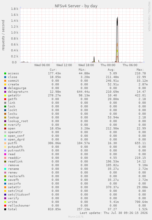Image resolution: width=152 pixels, height=220 pixels.
Task: Click open average value 212.90m
Action: coord(112,129)
